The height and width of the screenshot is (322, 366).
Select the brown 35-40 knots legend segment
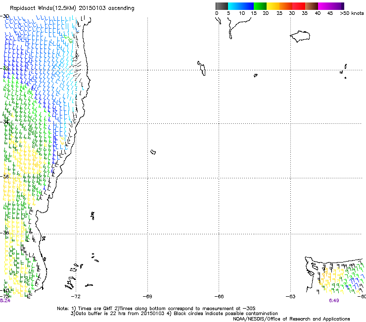click(312, 6)
